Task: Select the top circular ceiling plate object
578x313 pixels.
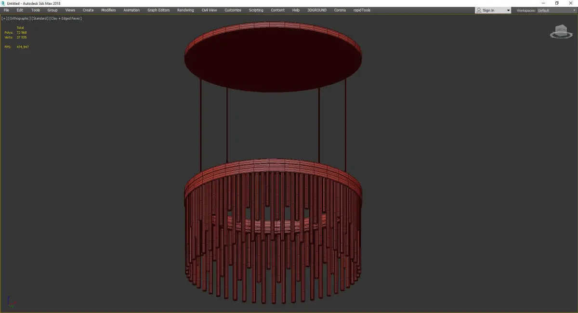Action: [273, 57]
